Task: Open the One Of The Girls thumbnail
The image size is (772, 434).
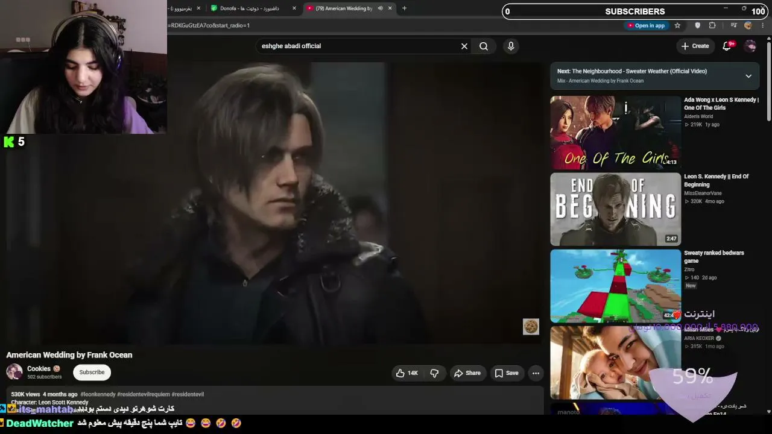Action: [x=615, y=133]
